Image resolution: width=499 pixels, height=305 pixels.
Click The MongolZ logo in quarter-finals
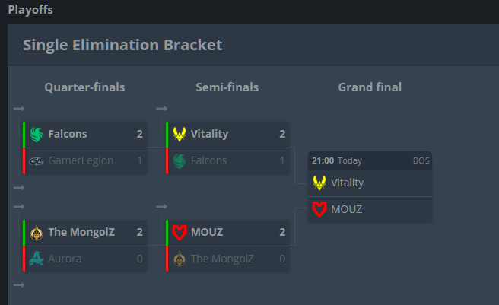37,233
